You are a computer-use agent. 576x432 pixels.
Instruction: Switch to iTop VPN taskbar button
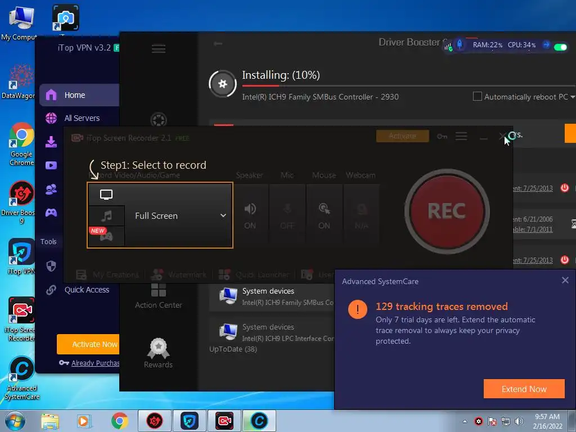pyautogui.click(x=189, y=421)
